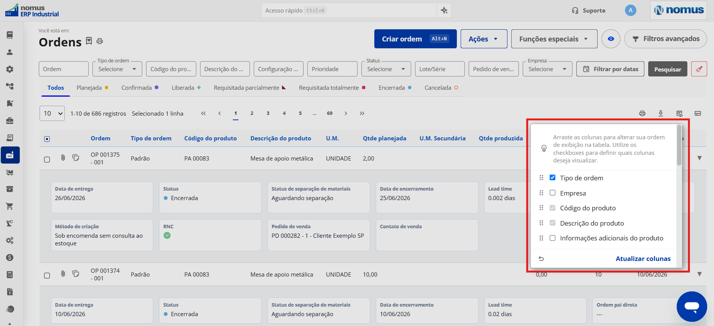Open the Tipo de ordem filter dropdown
Viewport: 714px width, 326px height.
click(x=117, y=69)
